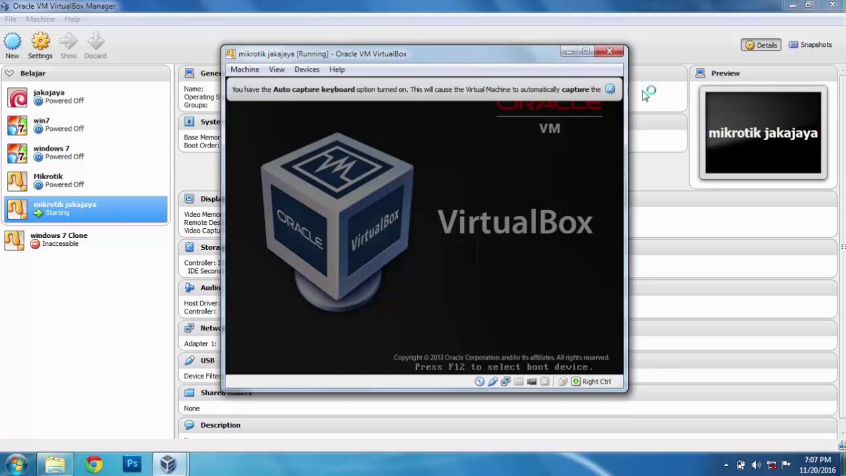Click the inaccessible status icon of windows 7 Clone
846x476 pixels.
point(35,244)
